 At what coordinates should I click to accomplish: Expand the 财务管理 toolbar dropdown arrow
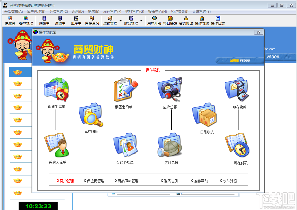pyautogui.click(x=141, y=21)
